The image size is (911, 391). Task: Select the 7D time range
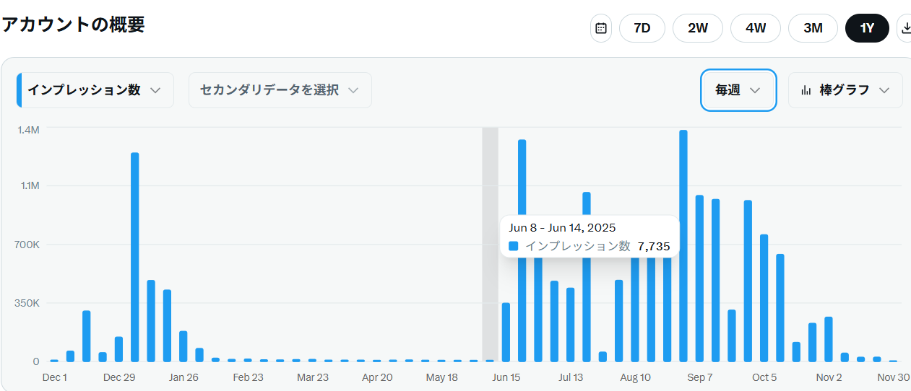(x=642, y=28)
